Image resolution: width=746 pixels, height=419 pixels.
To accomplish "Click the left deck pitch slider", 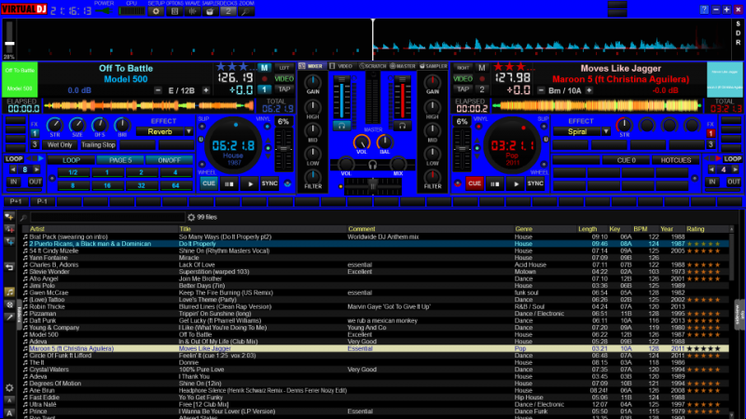I will click(284, 150).
